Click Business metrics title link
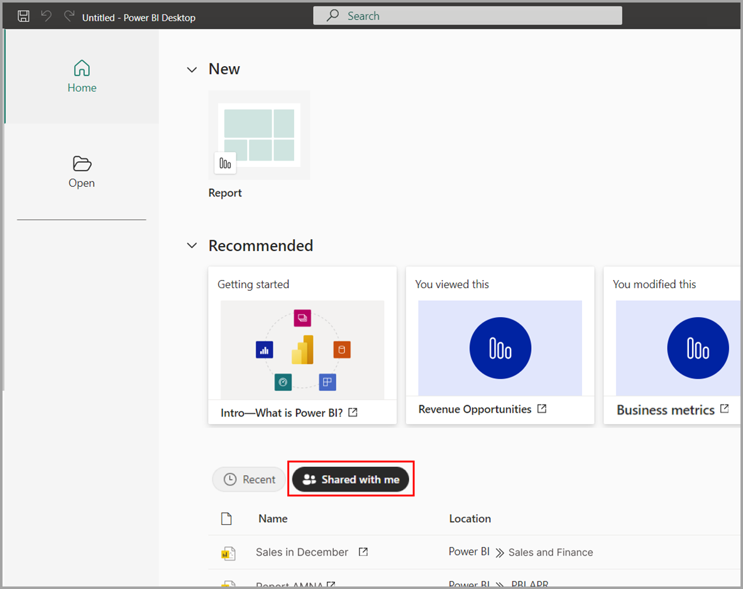The height and width of the screenshot is (589, 743). 665,410
